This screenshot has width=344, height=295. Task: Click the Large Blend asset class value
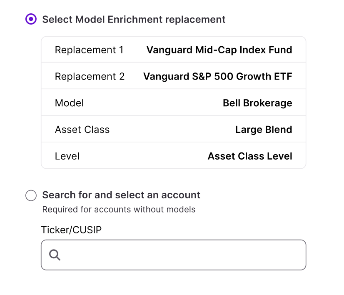[264, 130]
